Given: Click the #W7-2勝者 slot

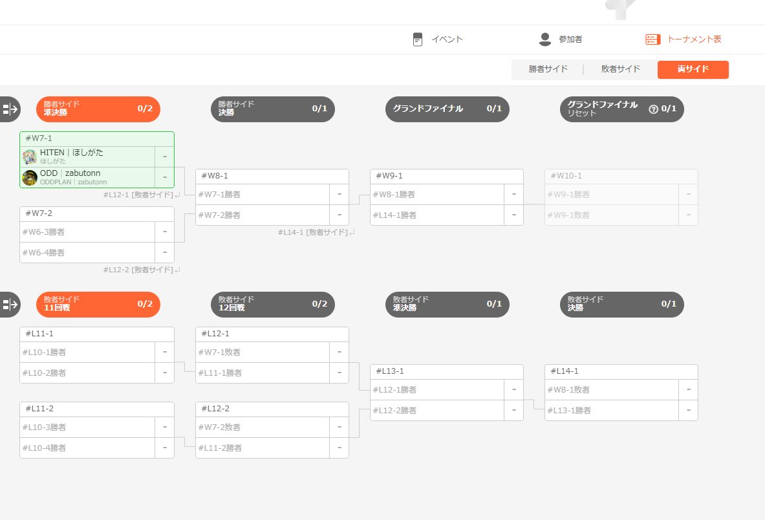Looking at the screenshot, I should 263,215.
